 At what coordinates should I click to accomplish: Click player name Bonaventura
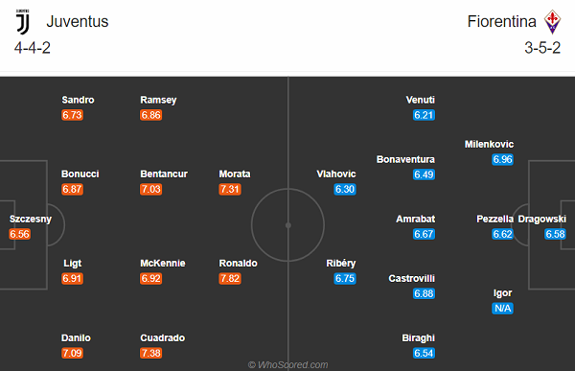(405, 159)
